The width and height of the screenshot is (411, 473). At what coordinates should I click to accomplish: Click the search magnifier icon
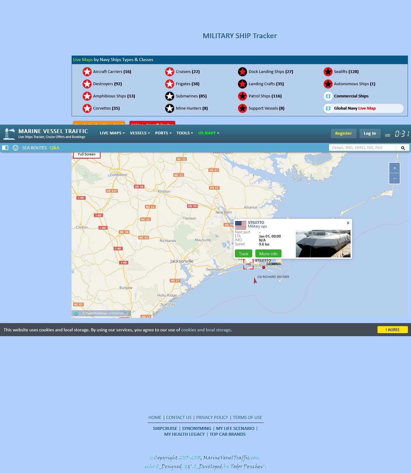pyautogui.click(x=403, y=148)
